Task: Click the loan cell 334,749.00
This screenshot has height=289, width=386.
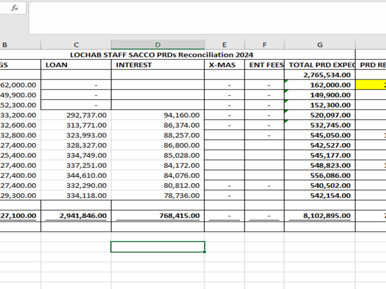Action: (x=76, y=155)
